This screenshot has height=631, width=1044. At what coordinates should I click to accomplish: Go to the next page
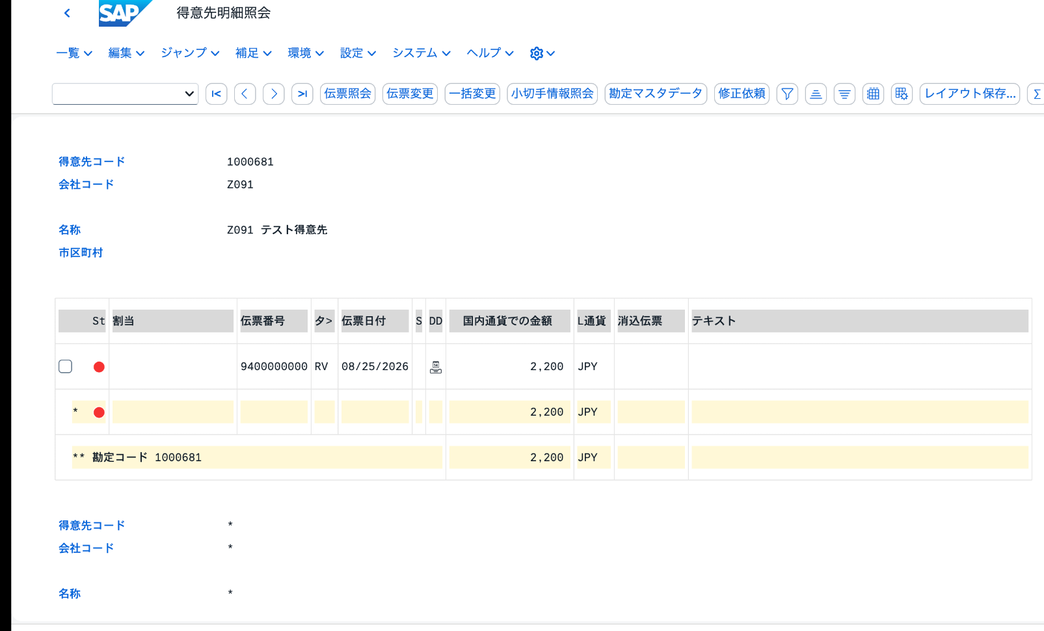(x=273, y=94)
